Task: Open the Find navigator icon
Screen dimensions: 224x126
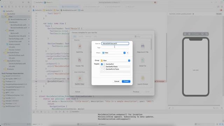Action: pyautogui.click(x=13, y=7)
